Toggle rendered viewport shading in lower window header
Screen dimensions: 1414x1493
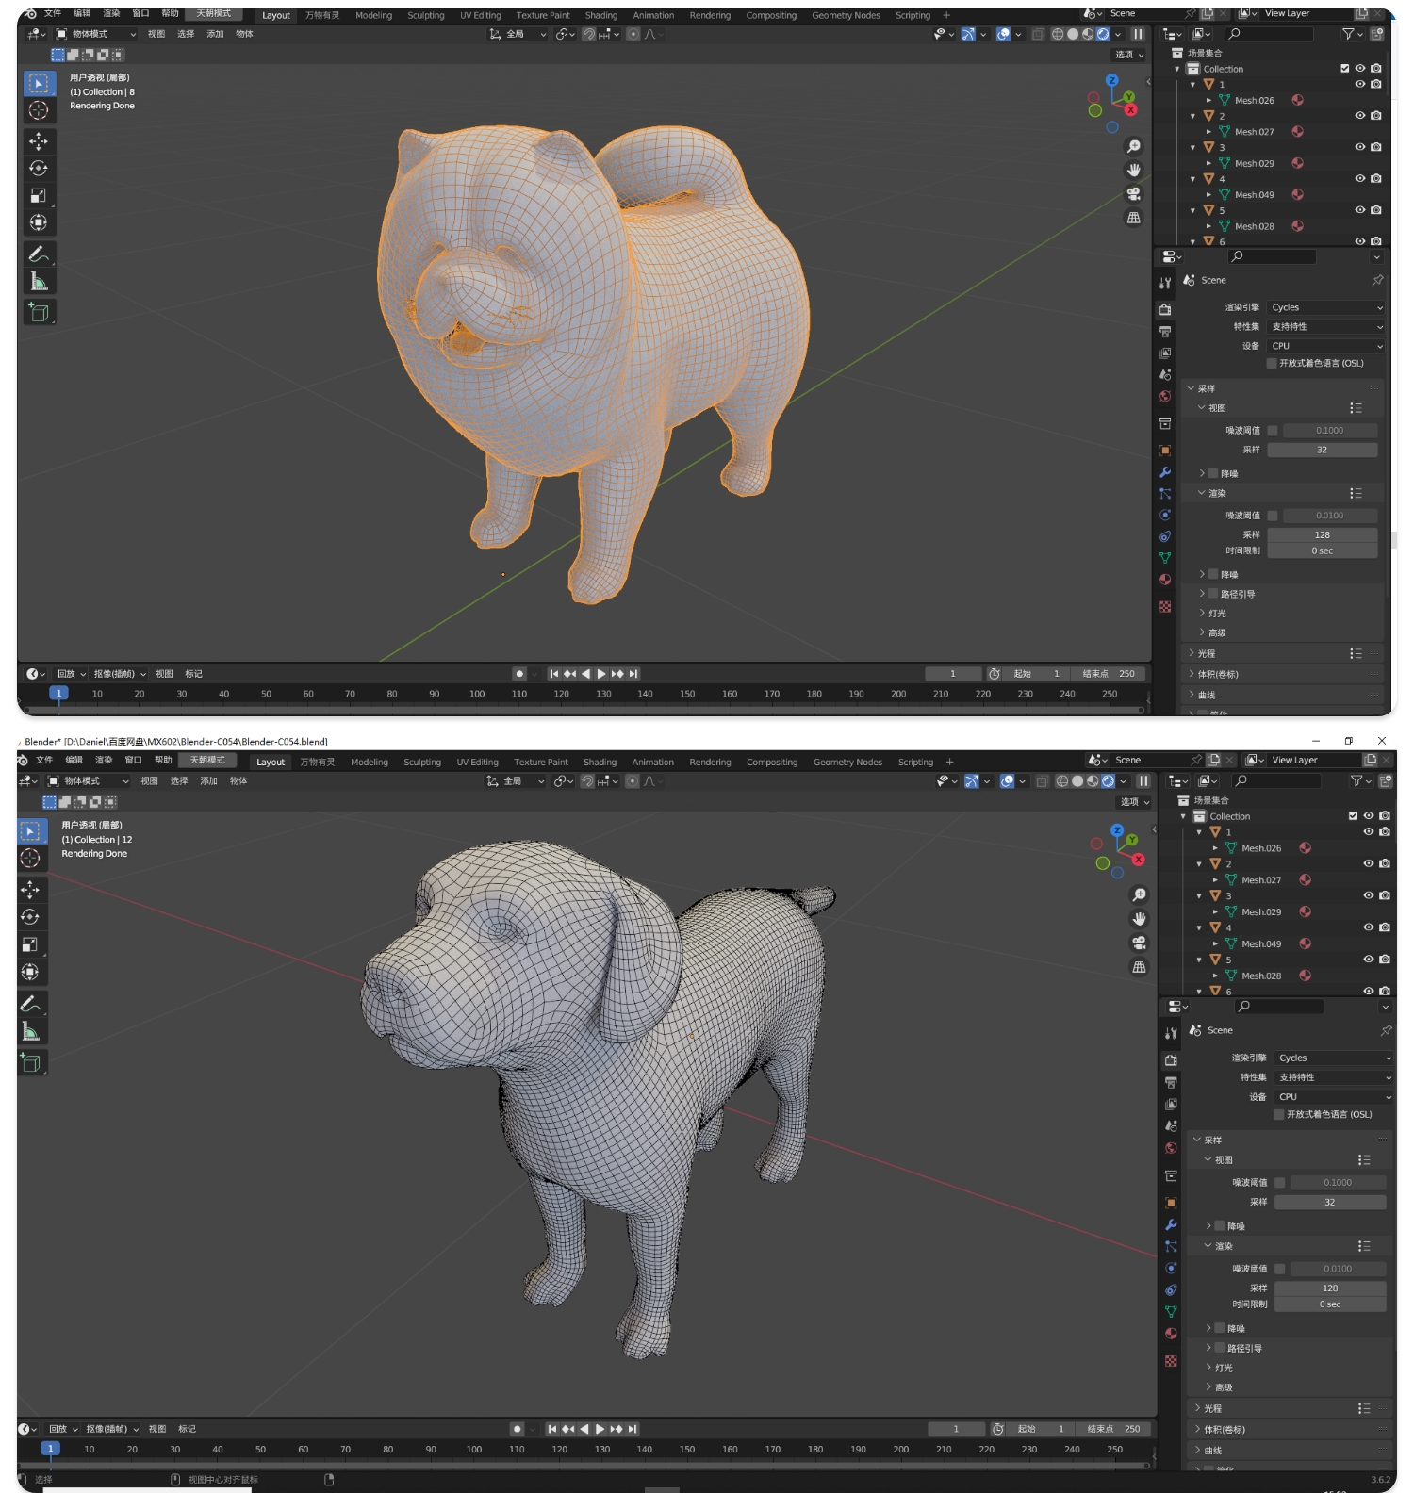tap(1109, 781)
